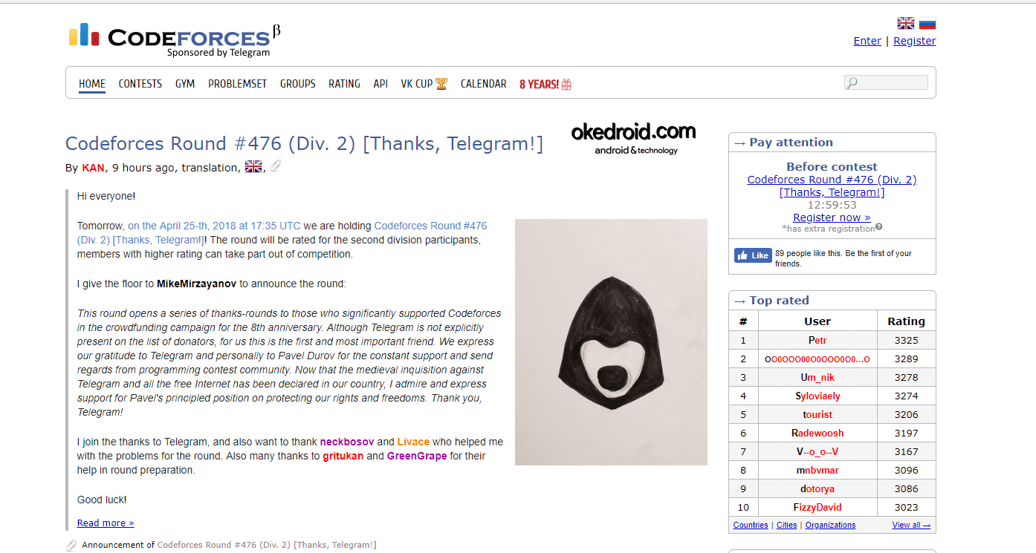This screenshot has height=553, width=1036.
Task: Click the Facebook Like button
Action: pos(753,255)
